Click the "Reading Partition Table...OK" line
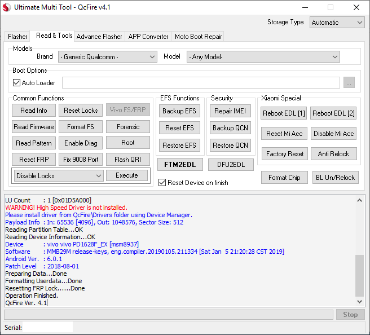The image size is (370, 335). 44,230
